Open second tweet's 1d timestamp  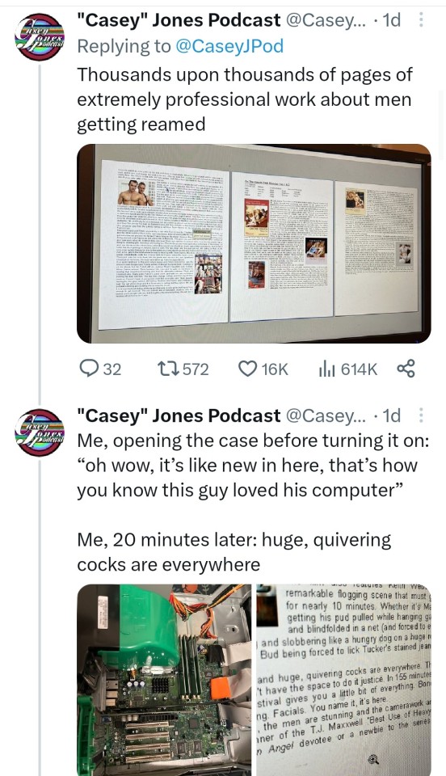(x=392, y=415)
